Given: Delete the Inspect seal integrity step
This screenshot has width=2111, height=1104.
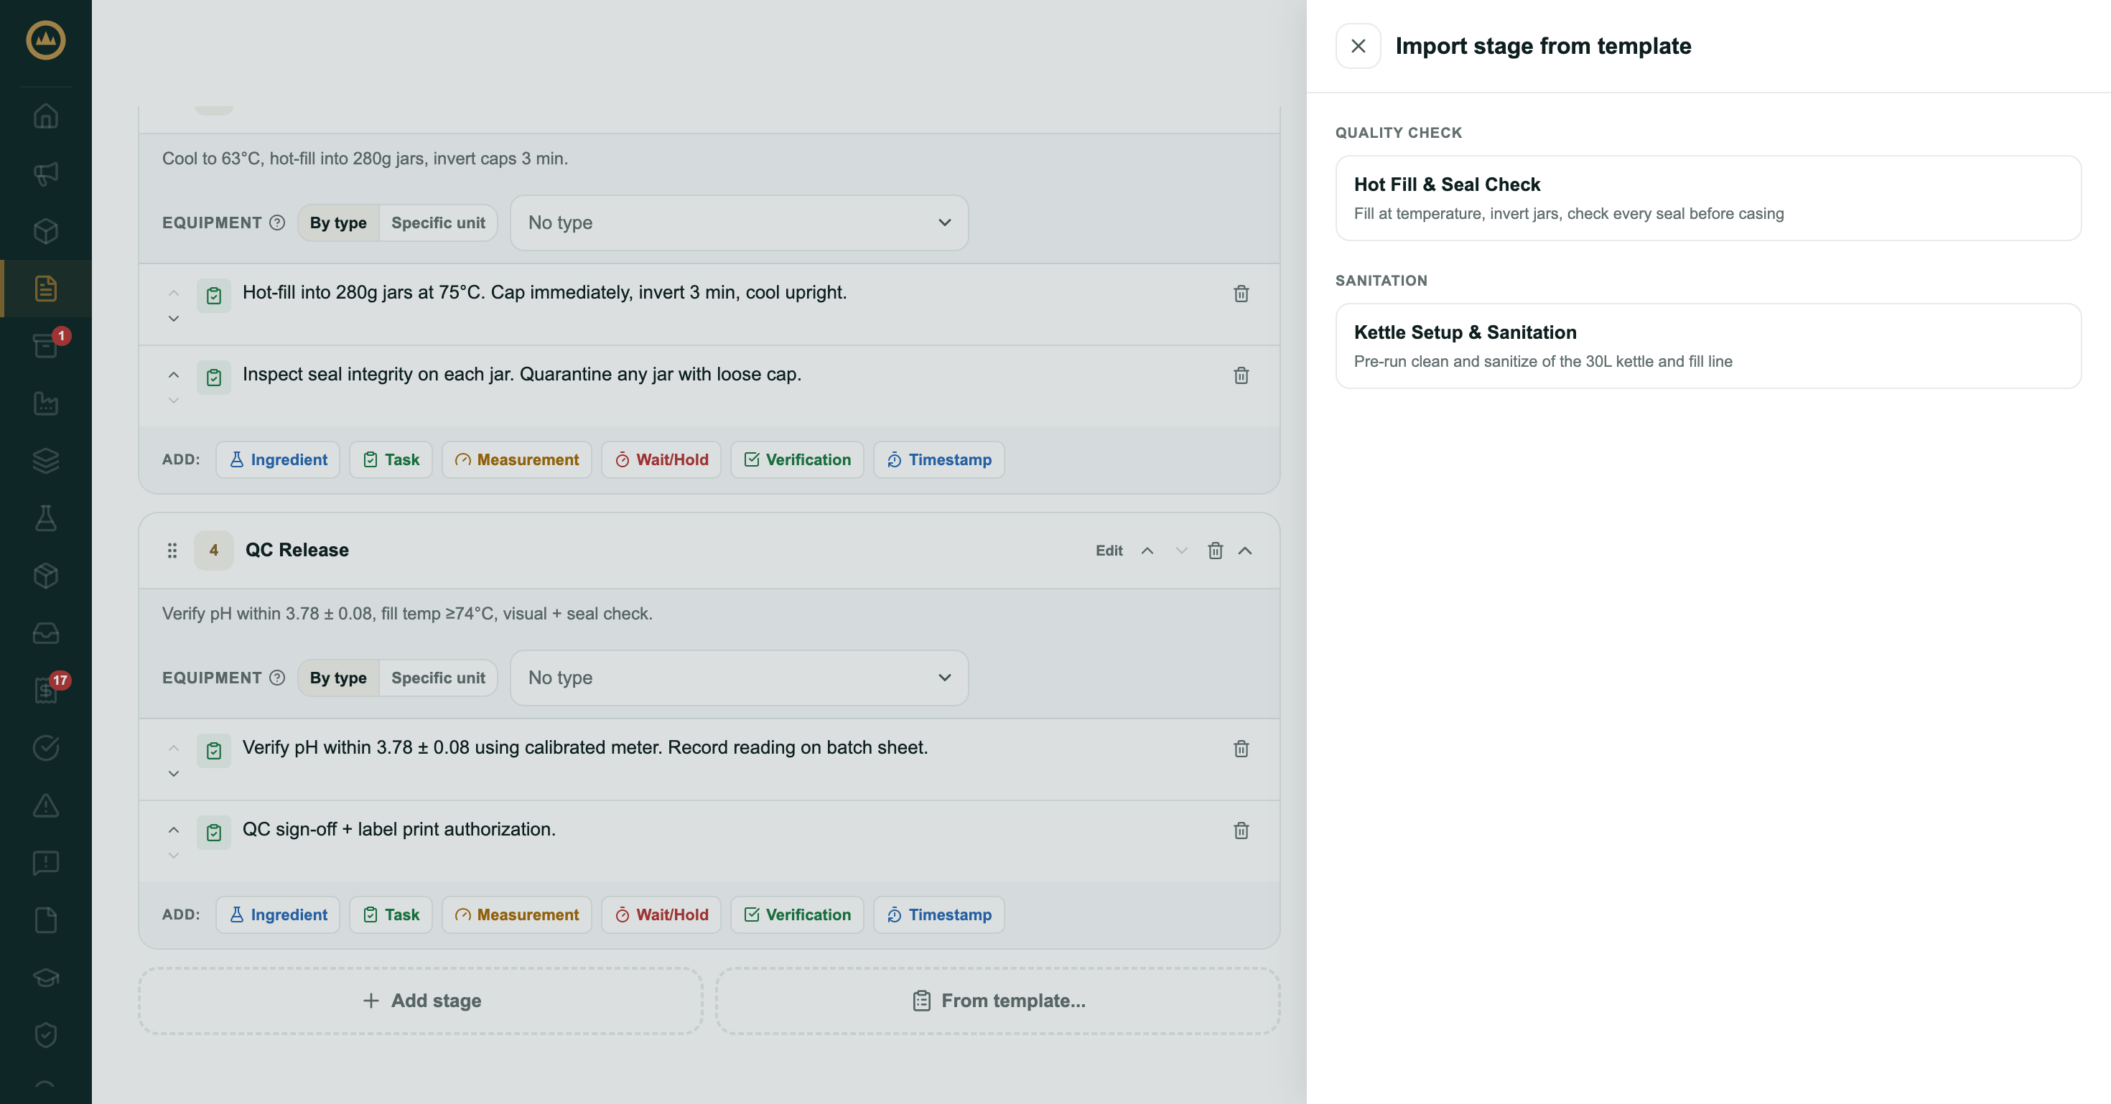Looking at the screenshot, I should click(x=1241, y=375).
